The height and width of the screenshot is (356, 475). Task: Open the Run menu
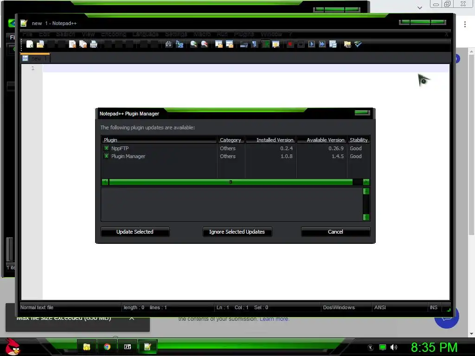click(222, 34)
